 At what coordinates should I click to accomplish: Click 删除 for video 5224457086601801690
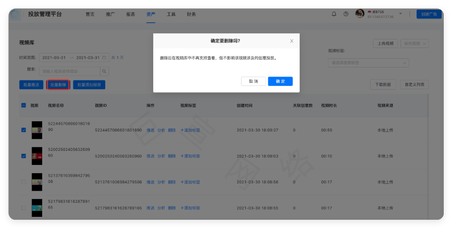[172, 130]
